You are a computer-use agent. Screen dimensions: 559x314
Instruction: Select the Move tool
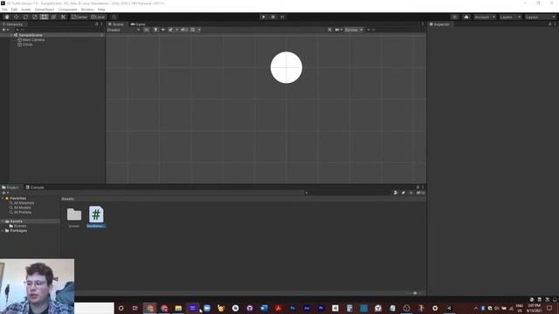click(16, 17)
